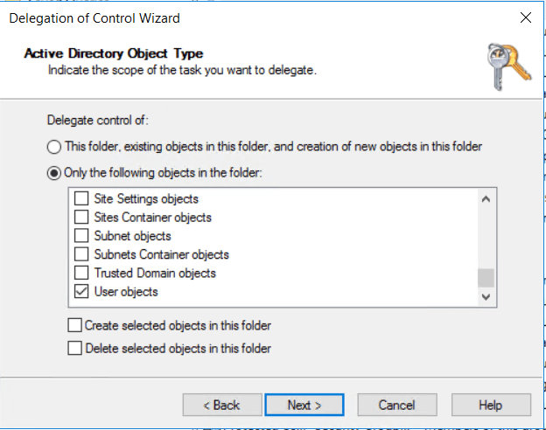Enable 'Delete selected objects in this folder'
The image size is (546, 430).
click(75, 349)
